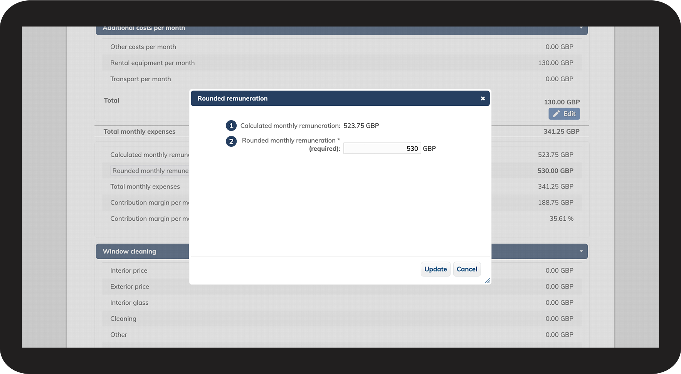Select the Calculated monthly remuneration value 523.75 GBP in dialog
This screenshot has height=374, width=681.
tap(361, 126)
